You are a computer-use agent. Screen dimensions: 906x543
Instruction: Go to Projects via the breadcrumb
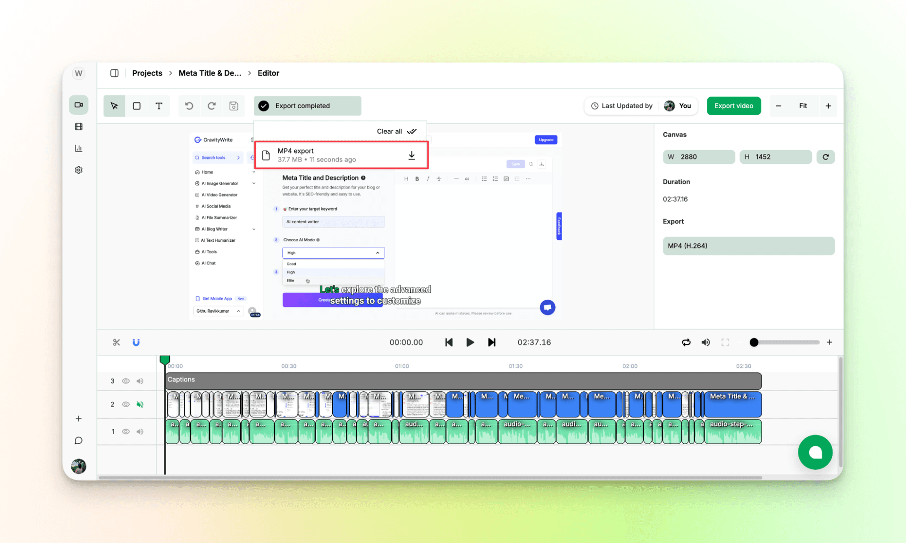pyautogui.click(x=147, y=73)
